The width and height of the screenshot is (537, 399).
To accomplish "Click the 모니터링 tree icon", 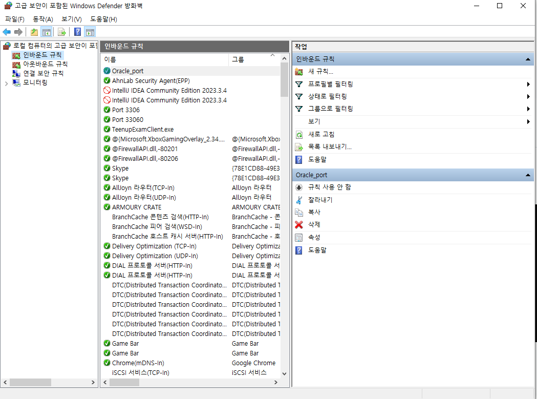I will coord(16,82).
